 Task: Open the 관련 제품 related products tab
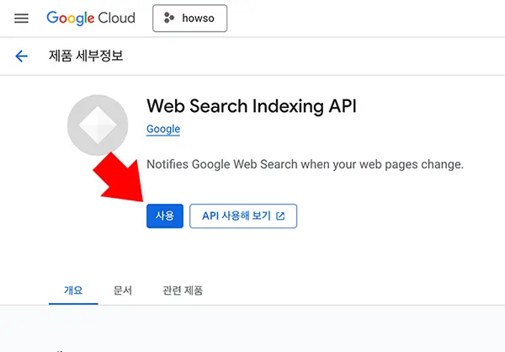click(x=183, y=291)
